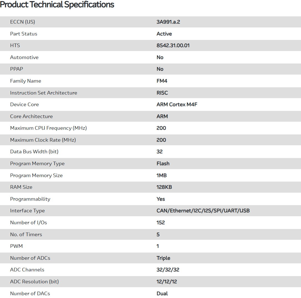Click the CAN/Ethernet/I2C/I2S/SPI/UART/USB interface value

coord(203,211)
